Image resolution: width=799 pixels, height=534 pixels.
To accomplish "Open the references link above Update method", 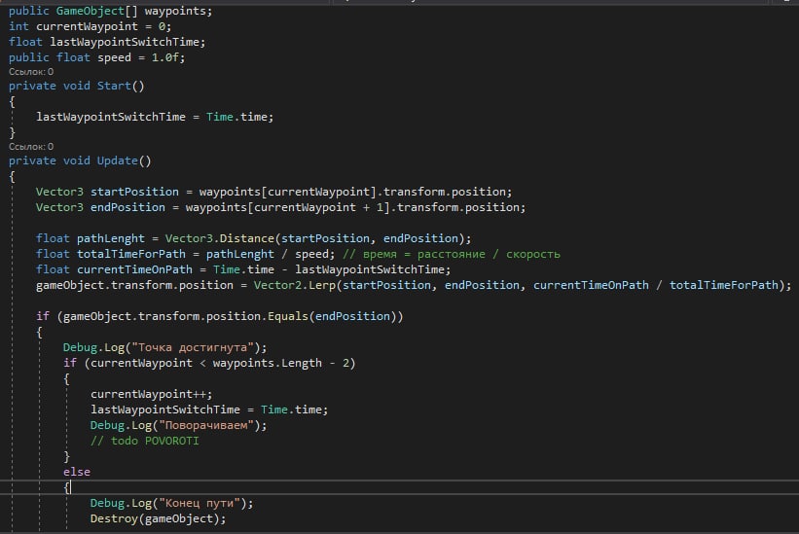I will [x=31, y=147].
